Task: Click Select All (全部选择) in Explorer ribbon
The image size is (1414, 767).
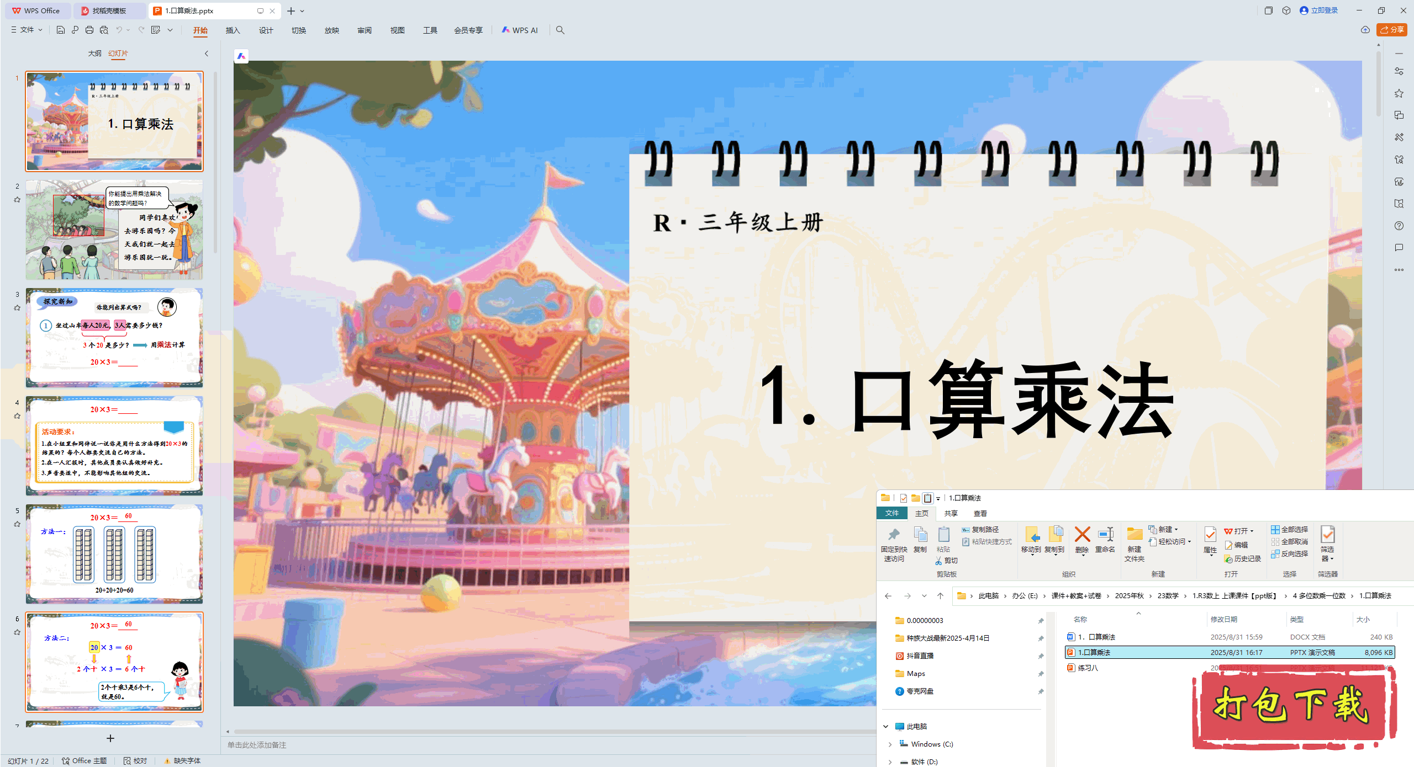Action: (1289, 529)
